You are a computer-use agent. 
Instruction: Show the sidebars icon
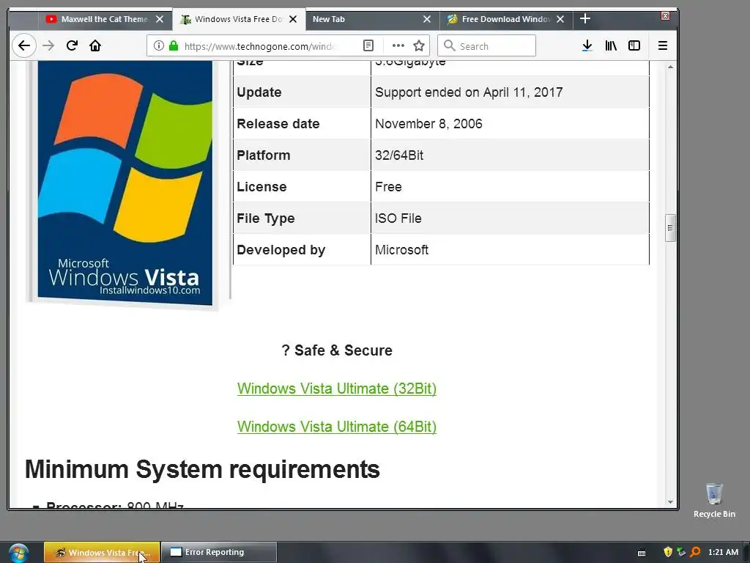[x=634, y=46]
